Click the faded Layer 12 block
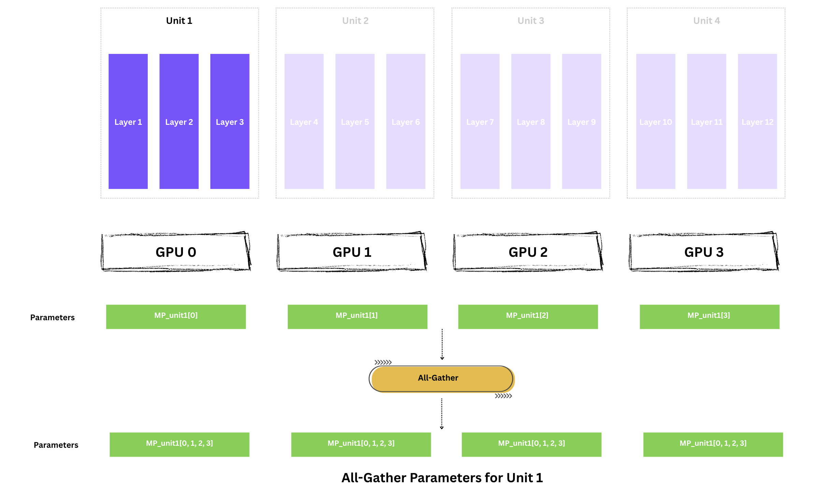The width and height of the screenshot is (837, 487). 757,121
